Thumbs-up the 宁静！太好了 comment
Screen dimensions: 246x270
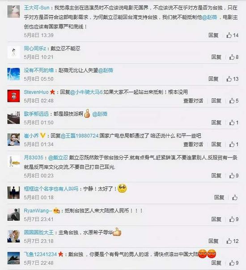(x=235, y=197)
